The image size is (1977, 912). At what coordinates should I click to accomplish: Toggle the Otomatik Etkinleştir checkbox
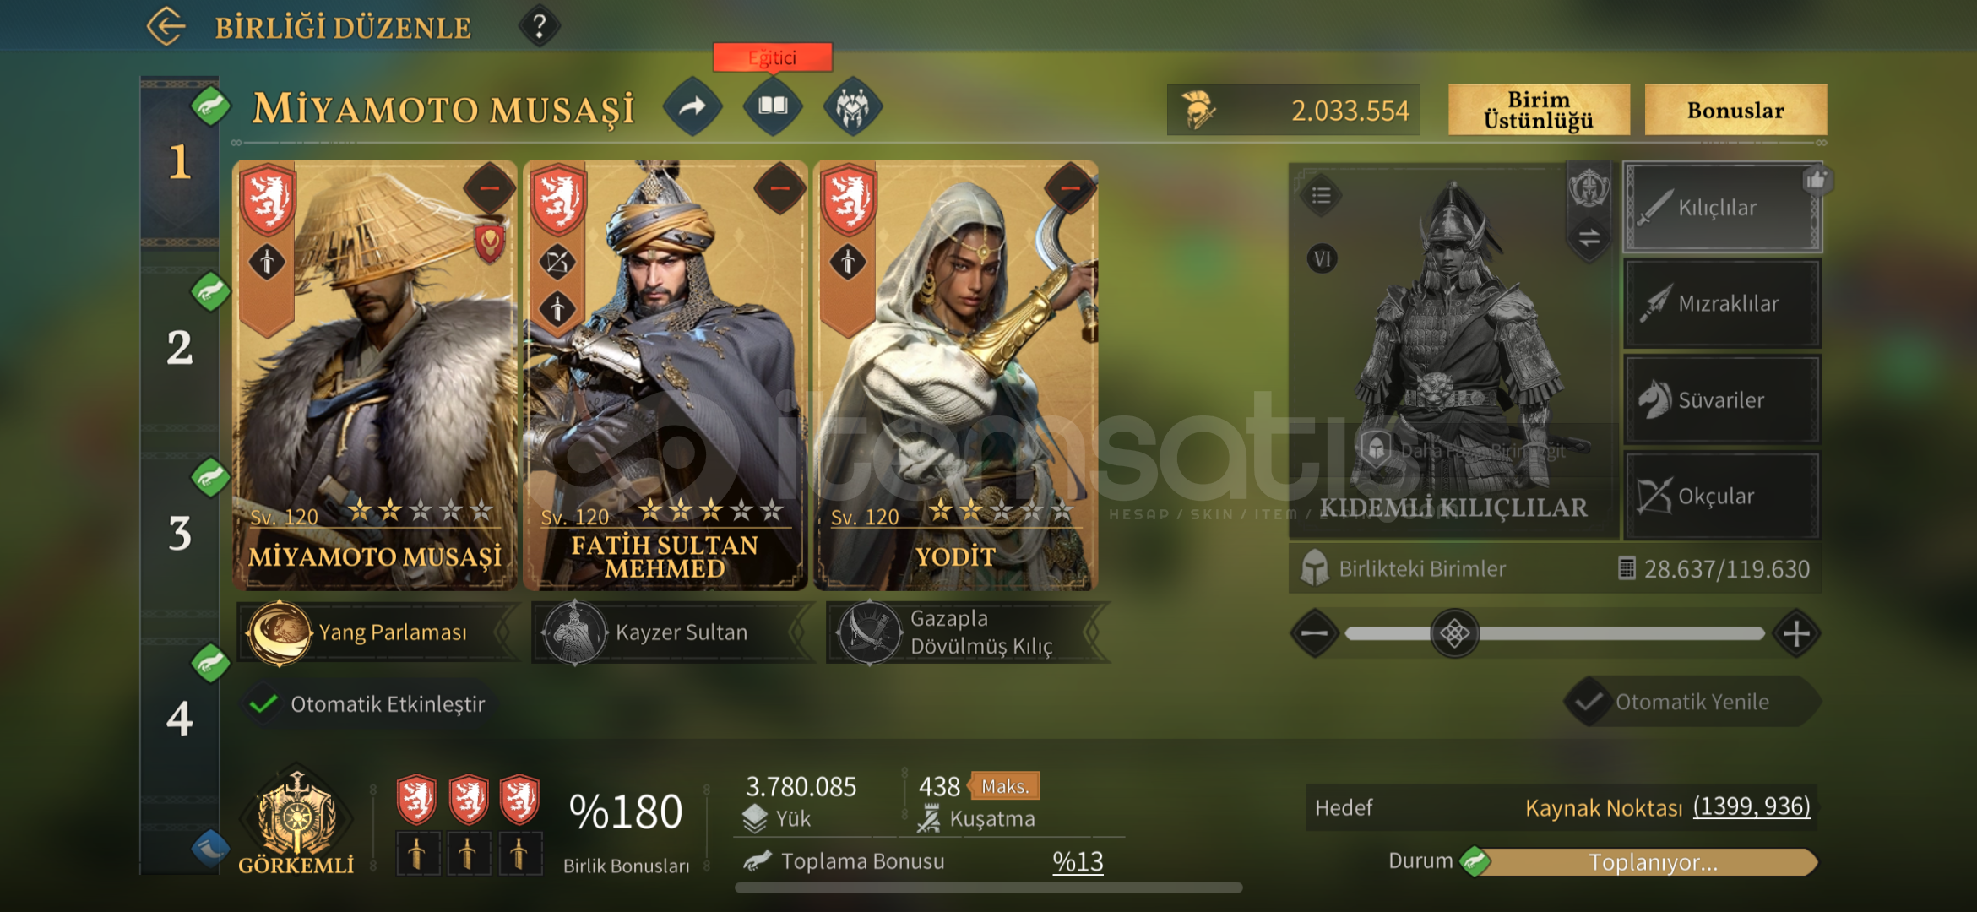point(264,703)
